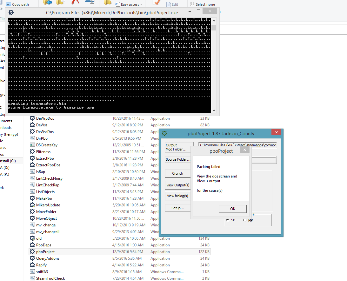Click the Rapify application icon
The height and width of the screenshot is (281, 347).
click(32, 265)
